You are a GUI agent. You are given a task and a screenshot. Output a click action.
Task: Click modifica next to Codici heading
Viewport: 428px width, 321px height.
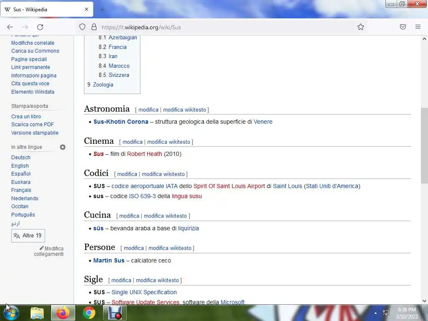(127, 174)
